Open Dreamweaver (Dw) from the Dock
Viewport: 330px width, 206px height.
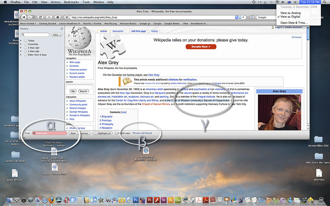[x=178, y=200]
